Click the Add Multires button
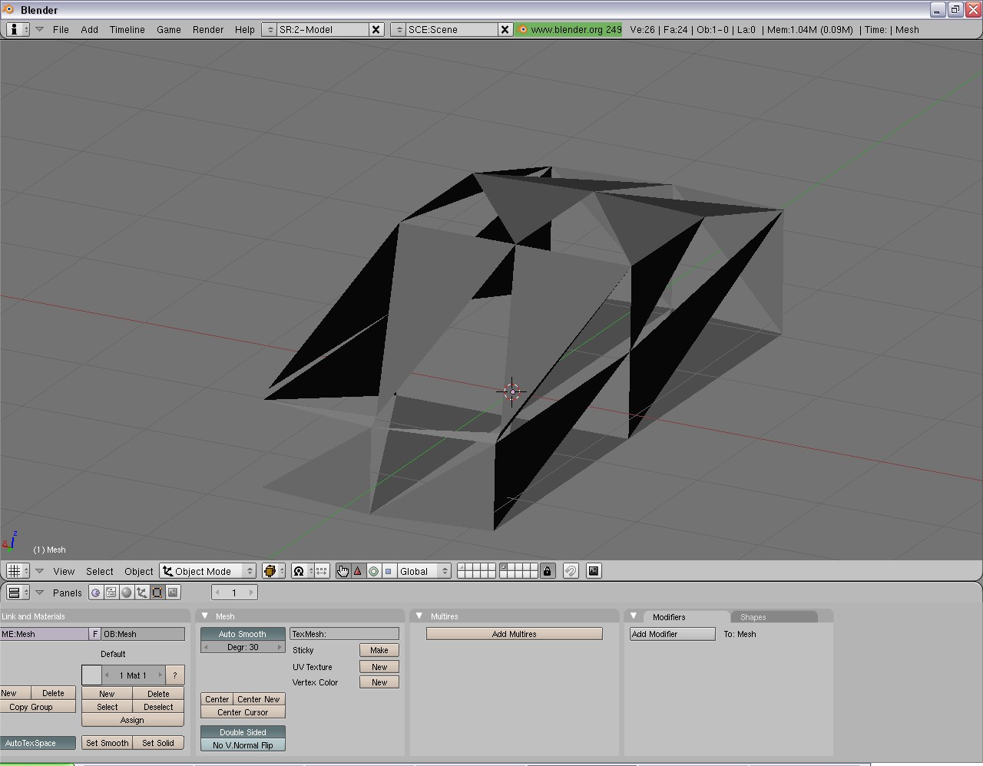983x766 pixels. tap(515, 634)
